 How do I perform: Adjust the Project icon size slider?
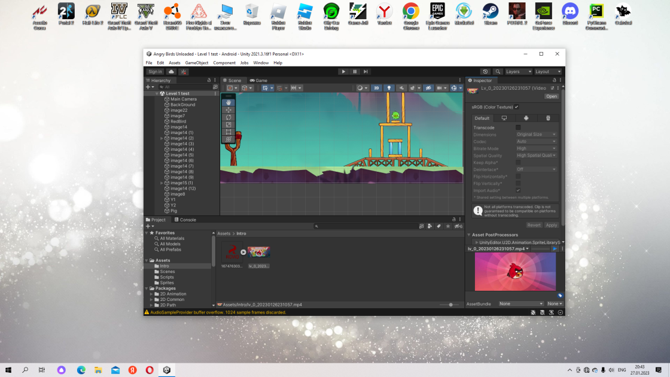pyautogui.click(x=450, y=305)
